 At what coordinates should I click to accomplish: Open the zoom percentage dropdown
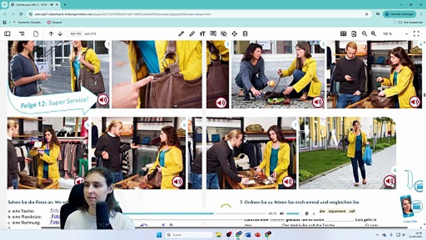pos(395,34)
